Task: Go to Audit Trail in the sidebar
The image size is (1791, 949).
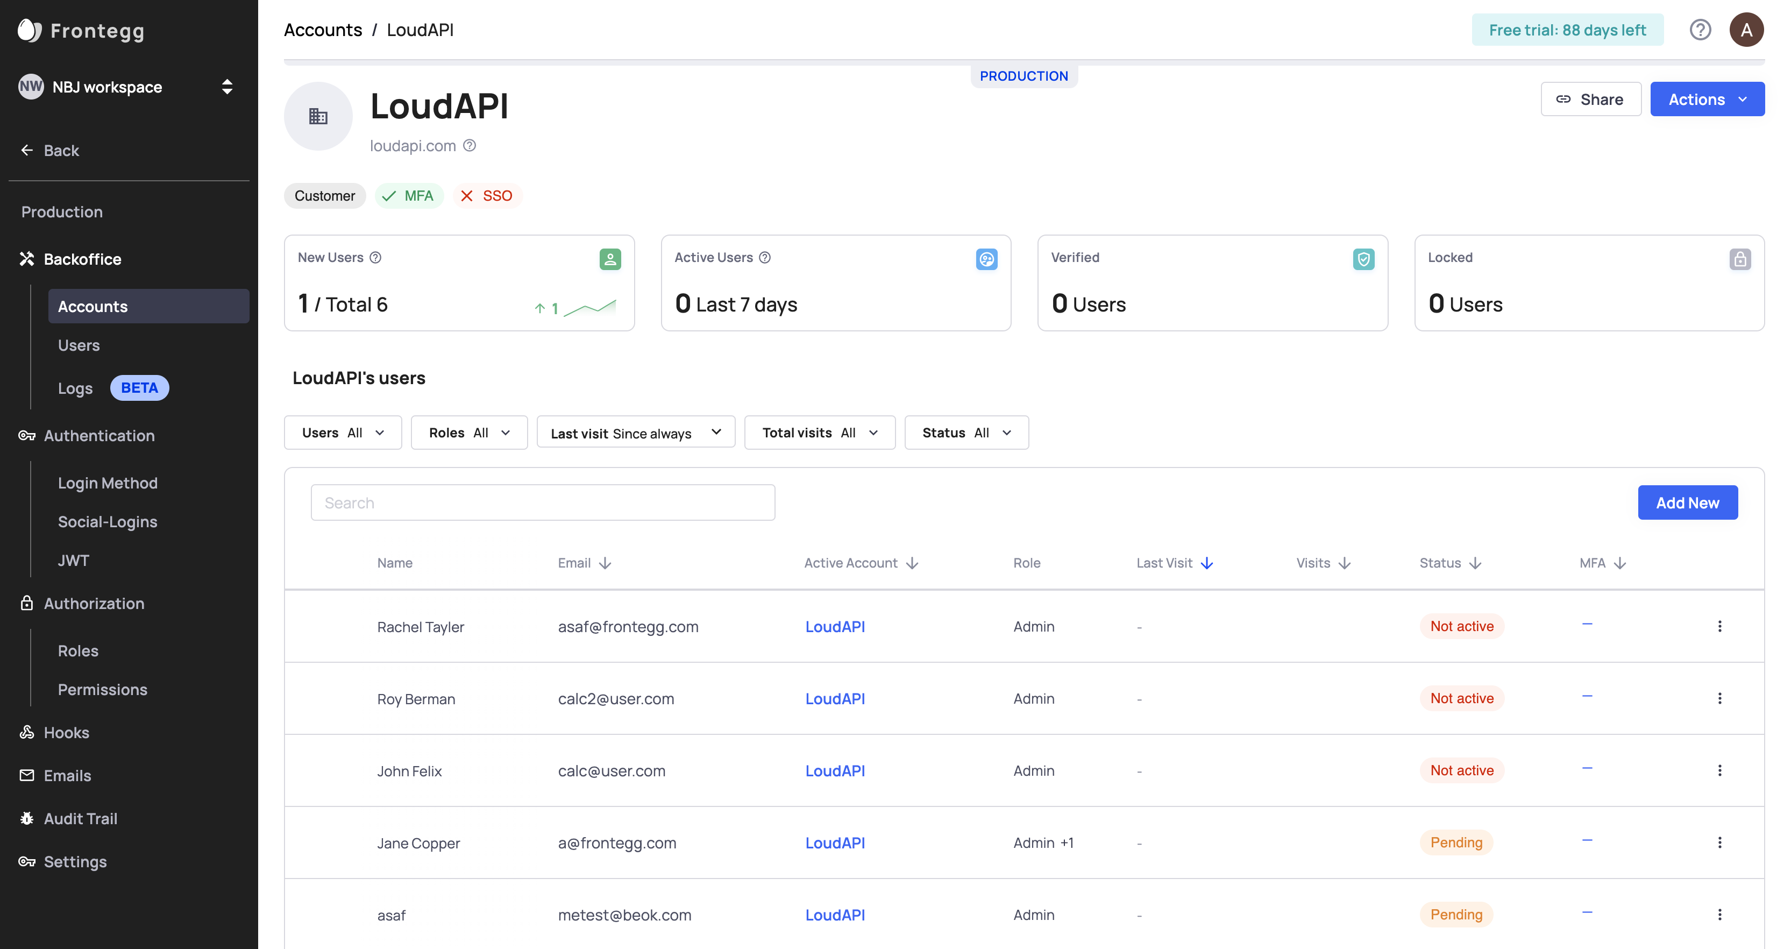Action: [x=80, y=818]
